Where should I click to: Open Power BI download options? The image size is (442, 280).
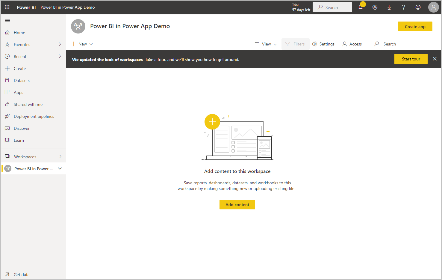click(389, 7)
